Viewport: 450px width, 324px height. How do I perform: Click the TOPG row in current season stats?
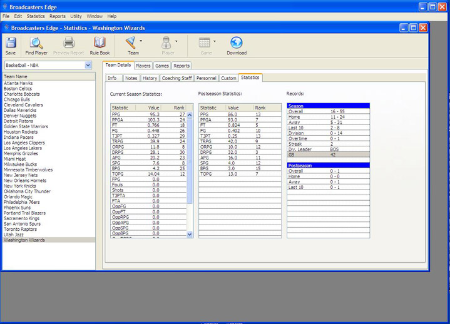[x=149, y=174]
